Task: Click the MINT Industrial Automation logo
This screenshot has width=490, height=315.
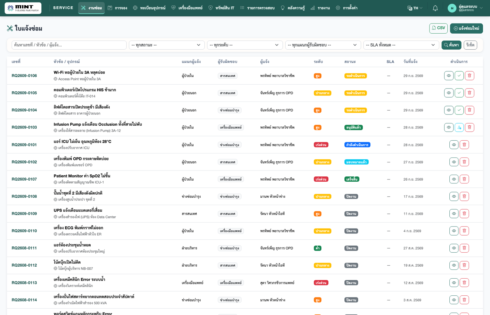Action: coord(23,8)
